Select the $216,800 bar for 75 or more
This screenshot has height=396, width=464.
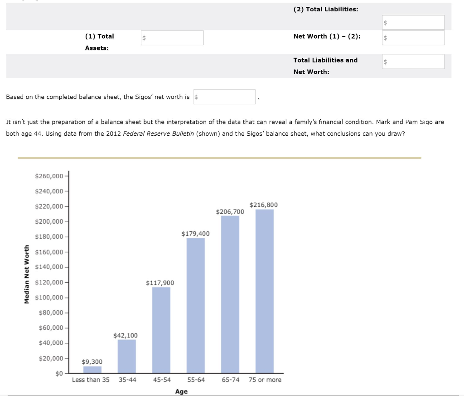click(265, 290)
